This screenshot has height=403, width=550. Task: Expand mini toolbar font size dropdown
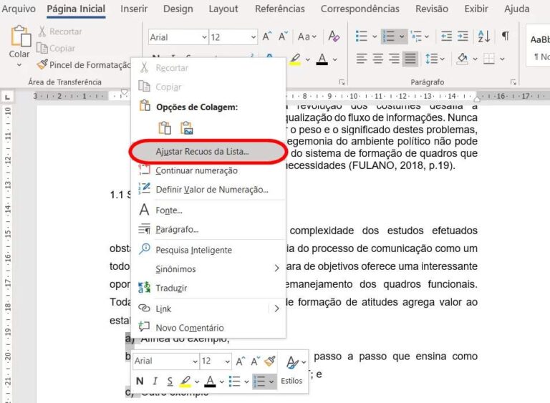click(227, 361)
